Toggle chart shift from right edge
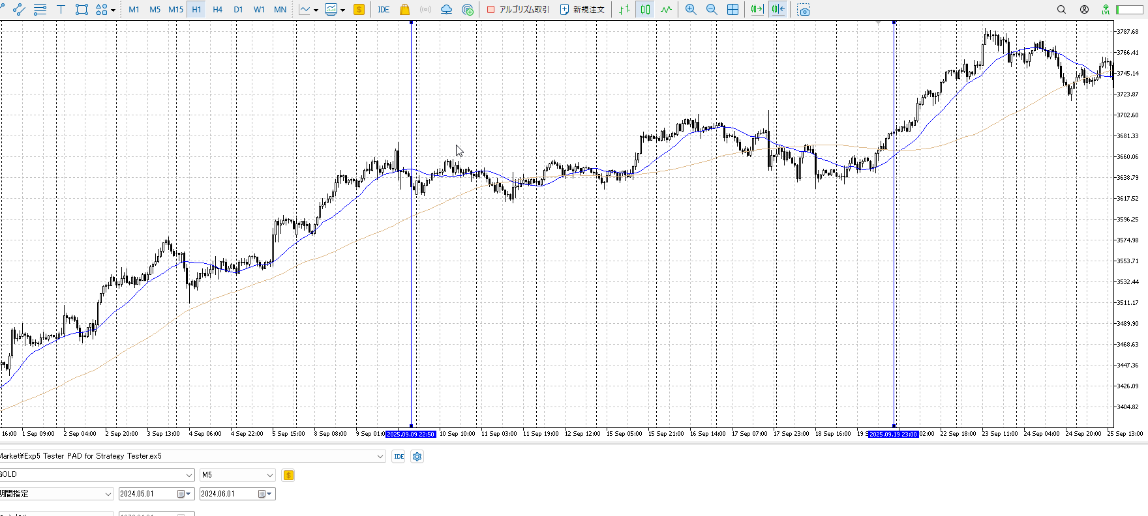This screenshot has width=1148, height=516. pos(778,9)
